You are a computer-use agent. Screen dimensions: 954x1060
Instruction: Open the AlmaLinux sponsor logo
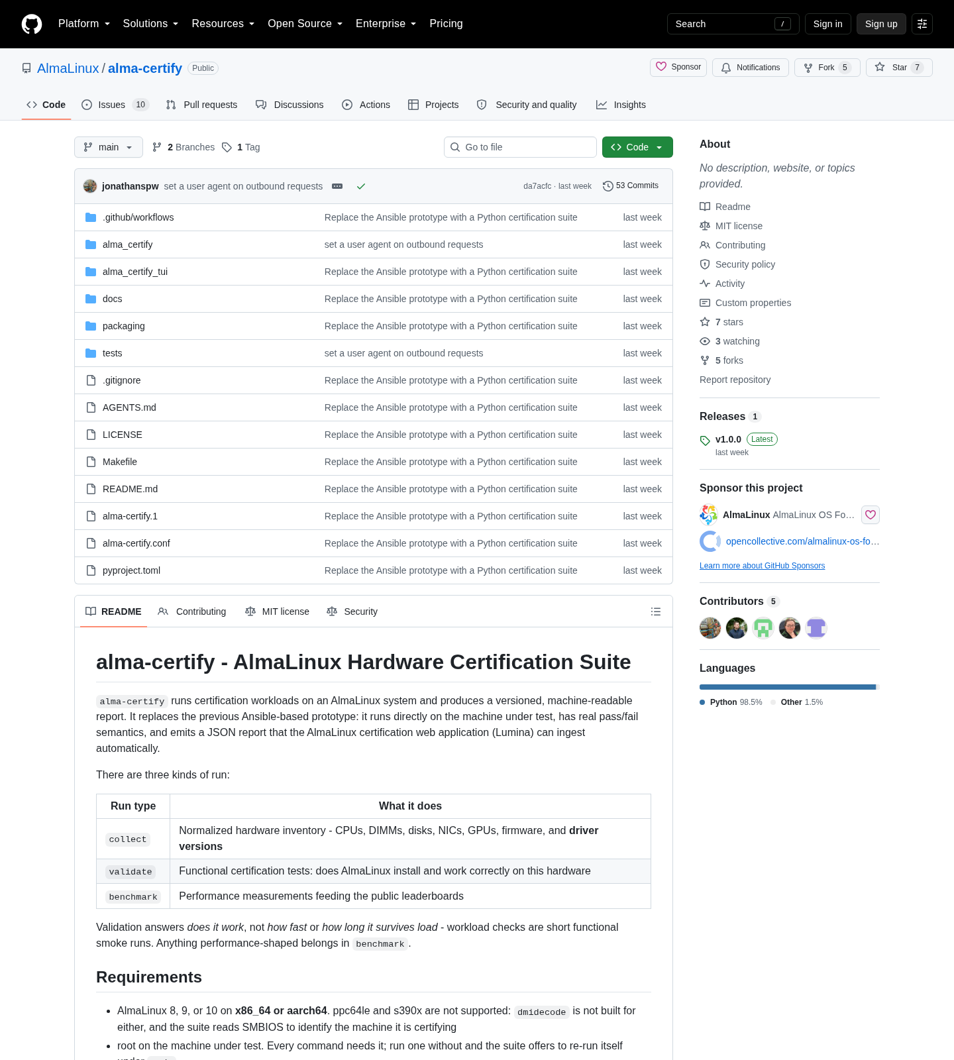709,515
